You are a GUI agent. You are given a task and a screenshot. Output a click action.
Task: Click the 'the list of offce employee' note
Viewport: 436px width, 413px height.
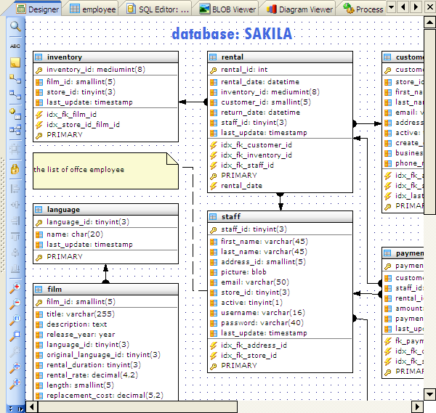coord(105,171)
